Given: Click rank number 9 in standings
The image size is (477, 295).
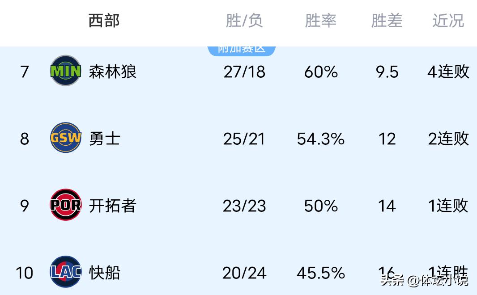Looking at the screenshot, I should [x=24, y=206].
